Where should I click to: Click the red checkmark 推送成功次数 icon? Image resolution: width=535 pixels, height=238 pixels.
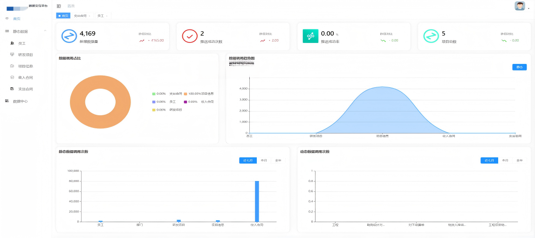pos(190,36)
